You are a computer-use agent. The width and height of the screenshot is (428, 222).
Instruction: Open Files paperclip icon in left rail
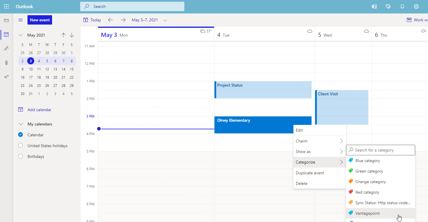pos(6,63)
